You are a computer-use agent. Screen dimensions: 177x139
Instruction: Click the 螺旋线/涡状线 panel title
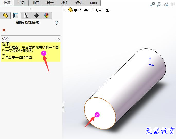point(28,23)
